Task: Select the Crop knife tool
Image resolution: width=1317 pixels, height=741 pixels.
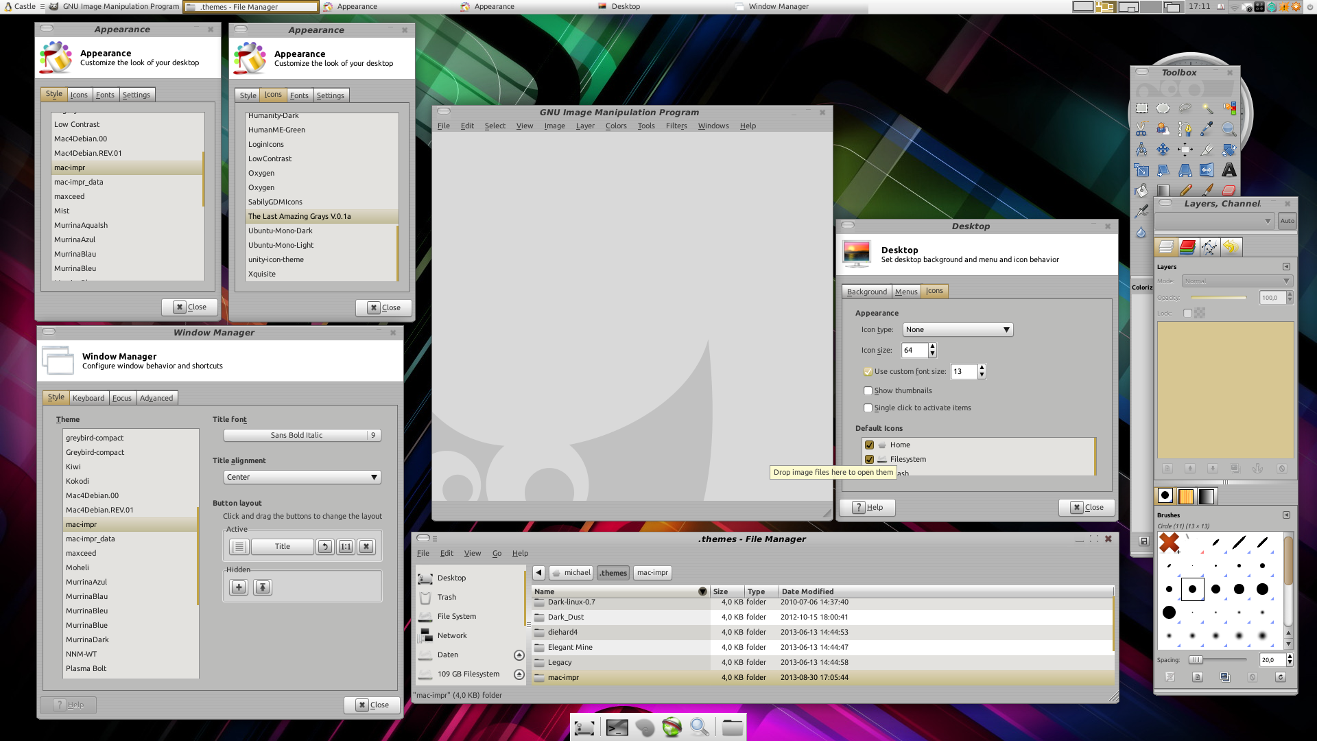Action: click(x=1207, y=150)
